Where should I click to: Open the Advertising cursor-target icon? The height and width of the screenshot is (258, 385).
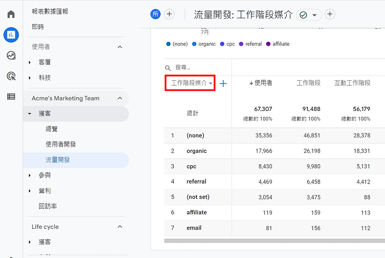[x=11, y=76]
